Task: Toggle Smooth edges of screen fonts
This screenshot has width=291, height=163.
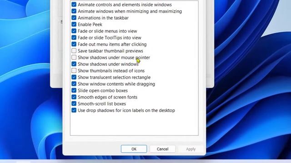Action: pyautogui.click(x=74, y=97)
